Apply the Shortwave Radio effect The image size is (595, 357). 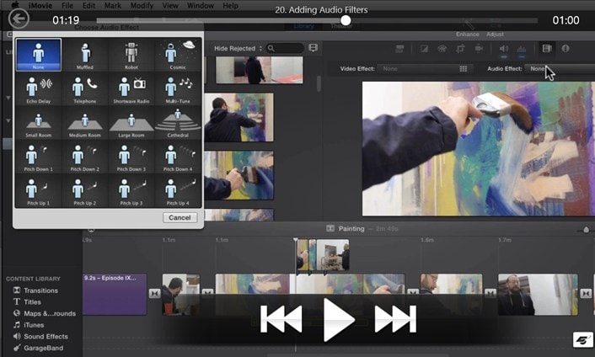click(131, 89)
